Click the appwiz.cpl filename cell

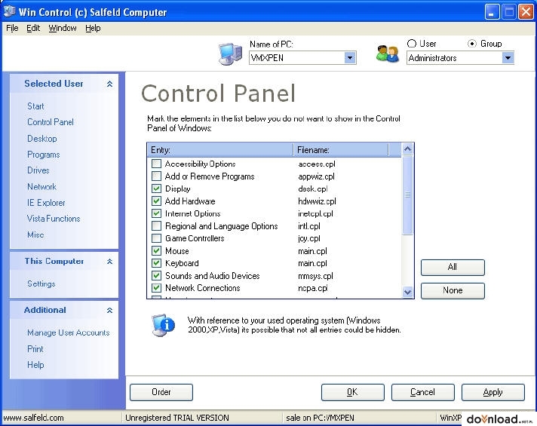tap(316, 176)
